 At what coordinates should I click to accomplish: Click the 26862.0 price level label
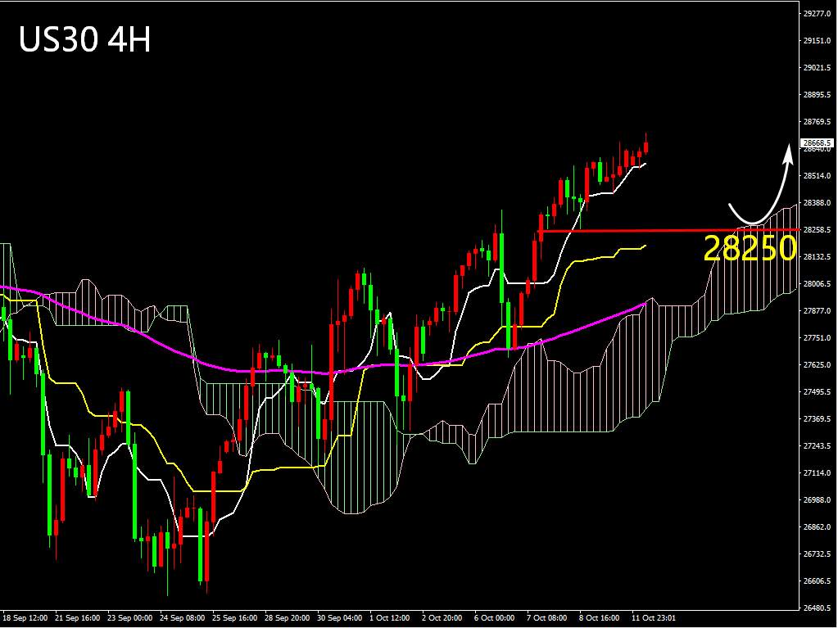818,527
